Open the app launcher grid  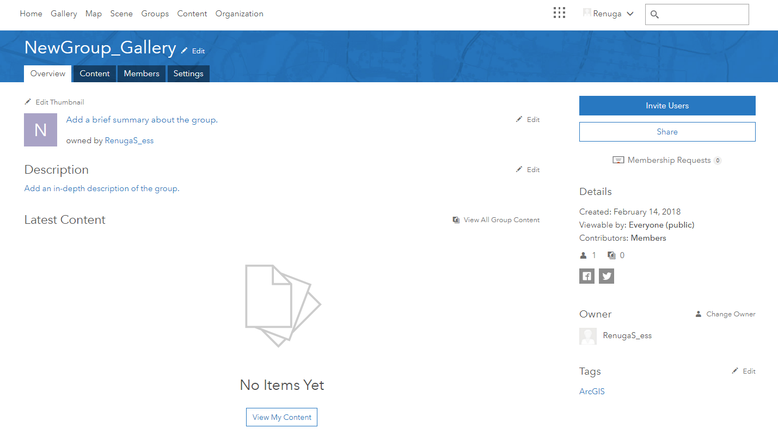coord(559,12)
